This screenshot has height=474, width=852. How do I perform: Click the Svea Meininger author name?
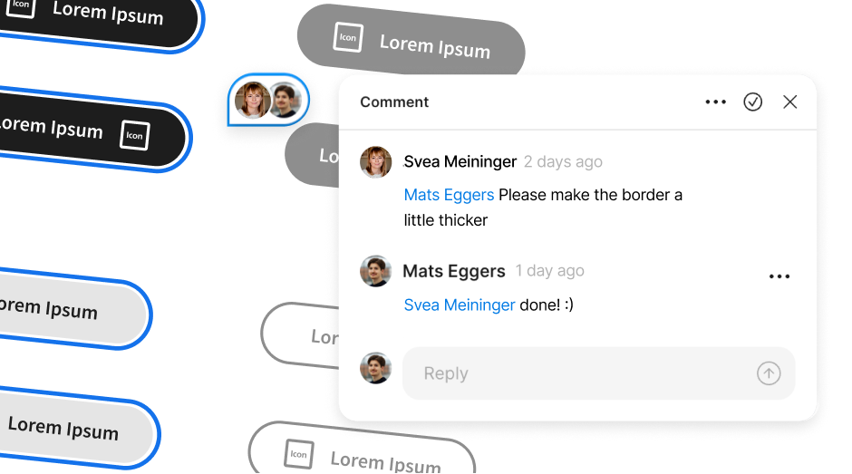[x=460, y=162]
